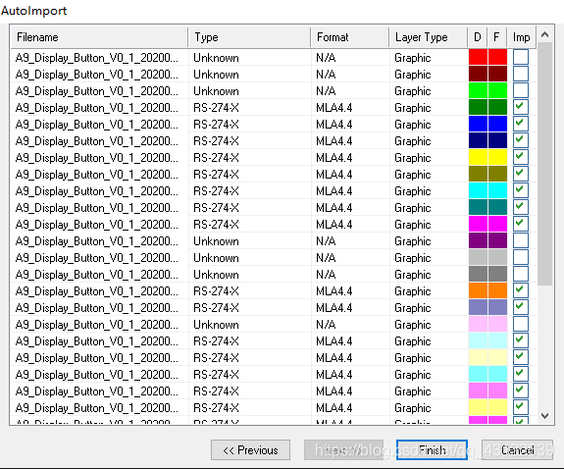The height and width of the screenshot is (469, 564).
Task: Click the scrollbar down arrow
Action: click(x=545, y=416)
